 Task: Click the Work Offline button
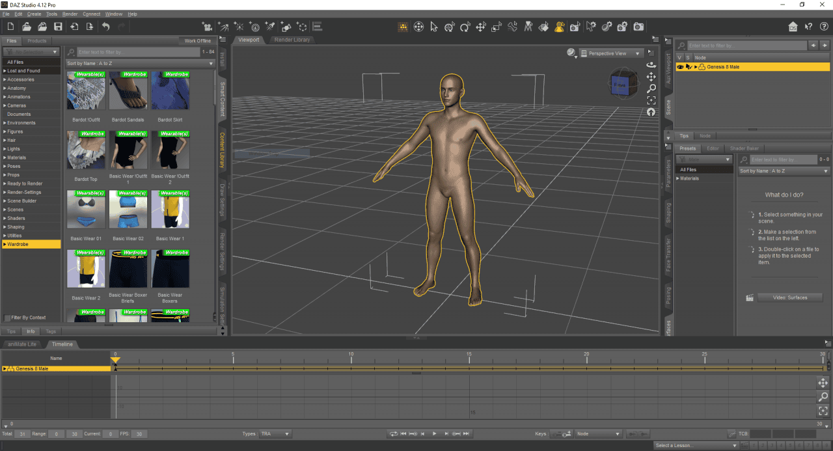[x=197, y=40]
